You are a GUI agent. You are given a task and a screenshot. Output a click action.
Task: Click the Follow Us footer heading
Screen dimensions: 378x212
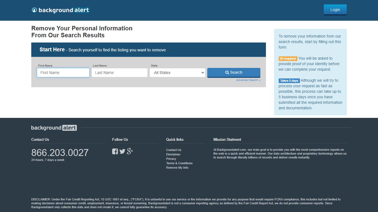pos(120,139)
